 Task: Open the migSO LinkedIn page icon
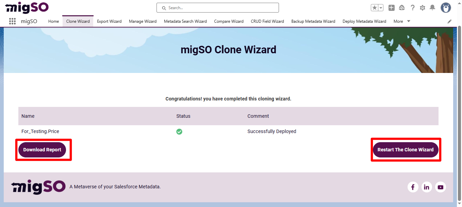point(427,187)
